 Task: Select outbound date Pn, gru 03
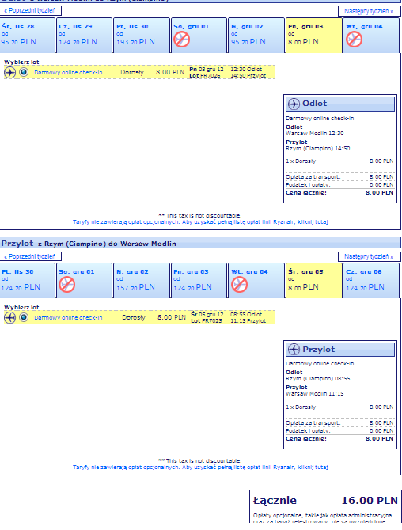(x=314, y=36)
